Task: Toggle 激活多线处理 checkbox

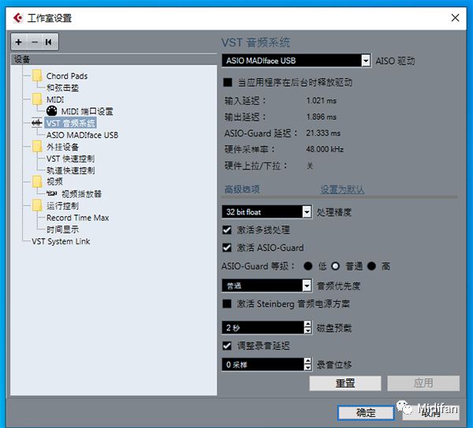Action: coord(227,230)
